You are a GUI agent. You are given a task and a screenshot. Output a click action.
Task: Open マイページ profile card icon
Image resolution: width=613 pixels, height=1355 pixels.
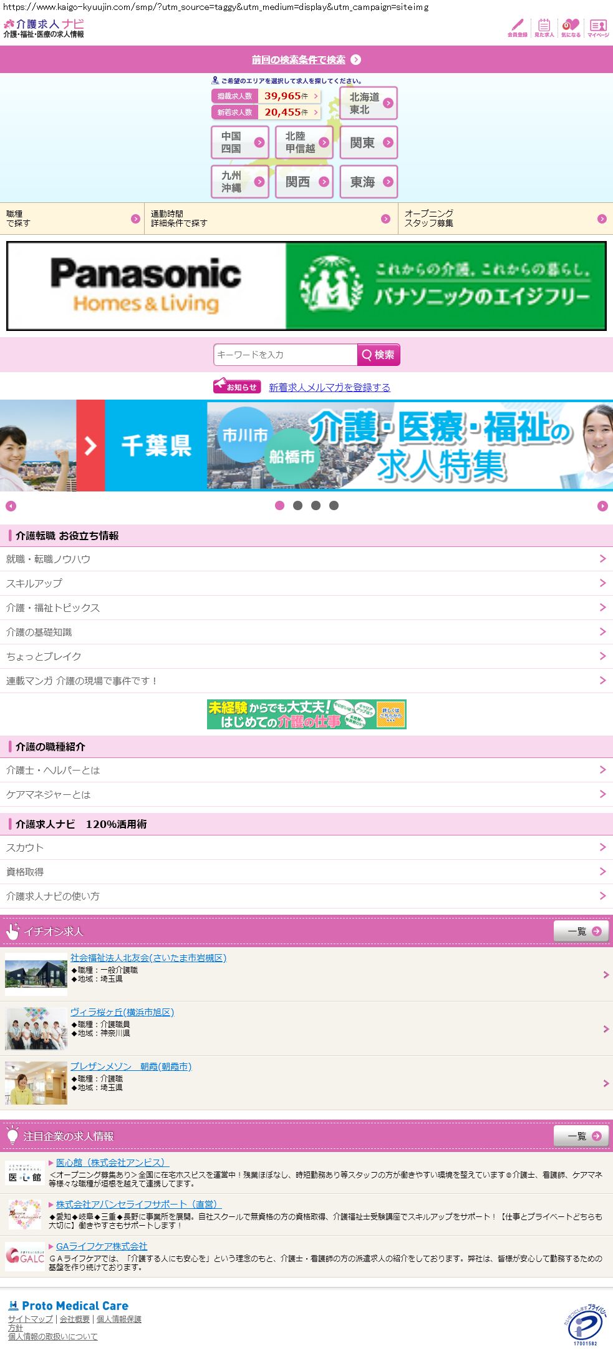[x=598, y=27]
